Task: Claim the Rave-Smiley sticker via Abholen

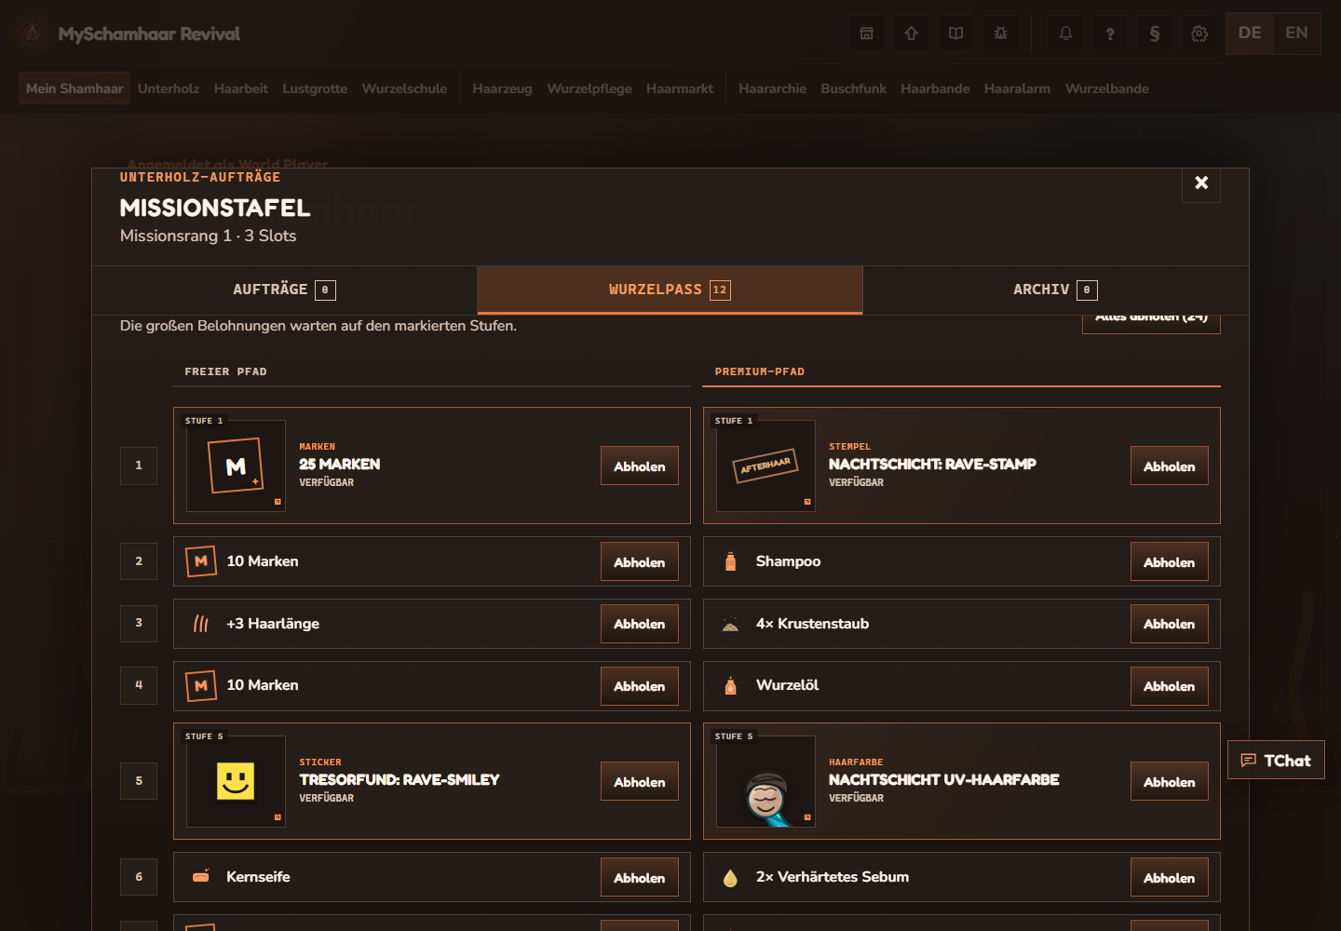Action: pyautogui.click(x=640, y=781)
